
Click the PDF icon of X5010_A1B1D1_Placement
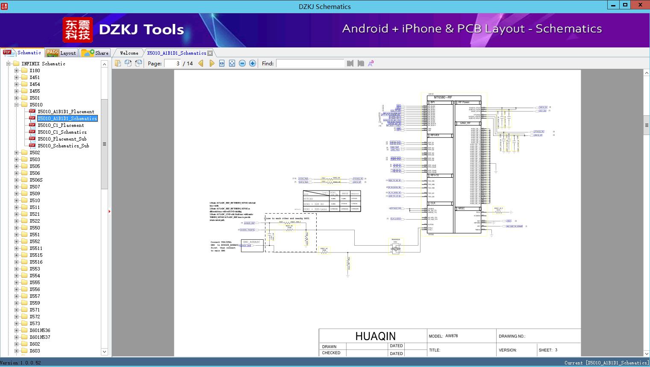[x=32, y=112]
